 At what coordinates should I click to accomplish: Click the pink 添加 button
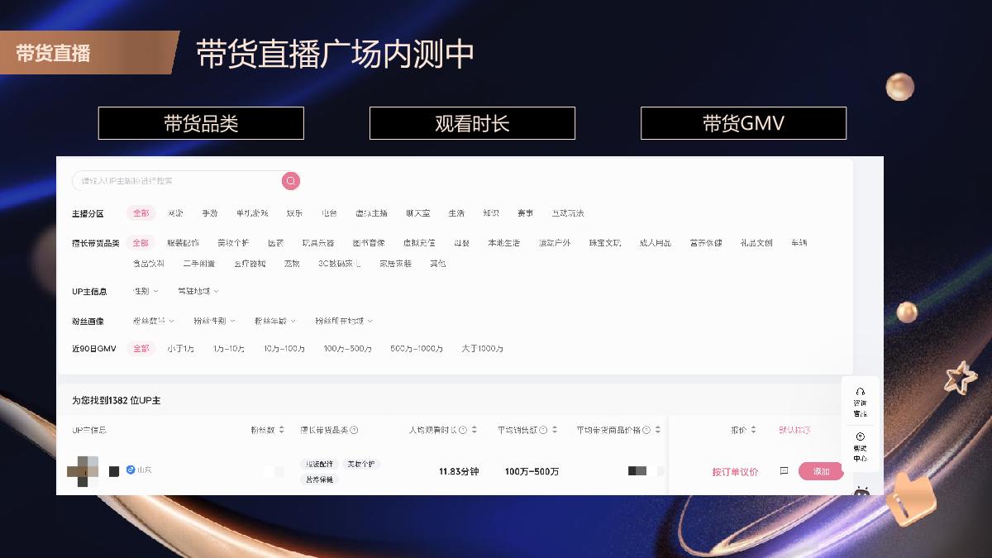[821, 471]
